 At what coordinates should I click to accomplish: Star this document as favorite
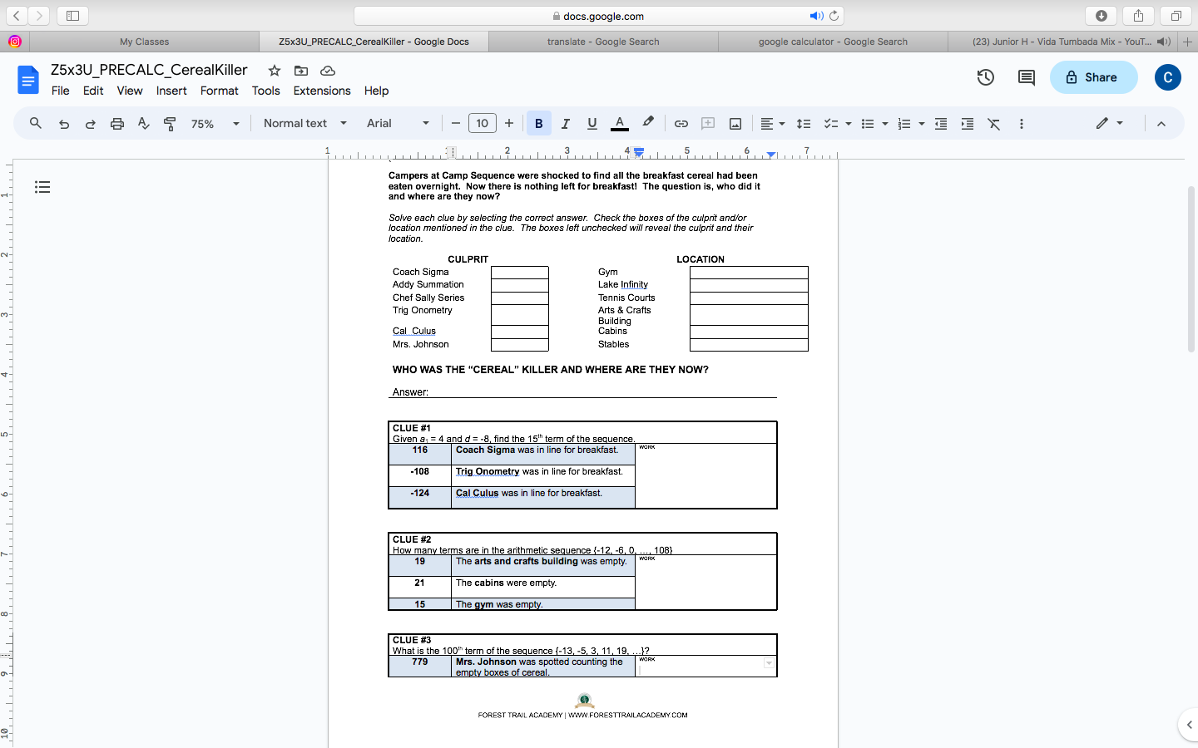274,71
